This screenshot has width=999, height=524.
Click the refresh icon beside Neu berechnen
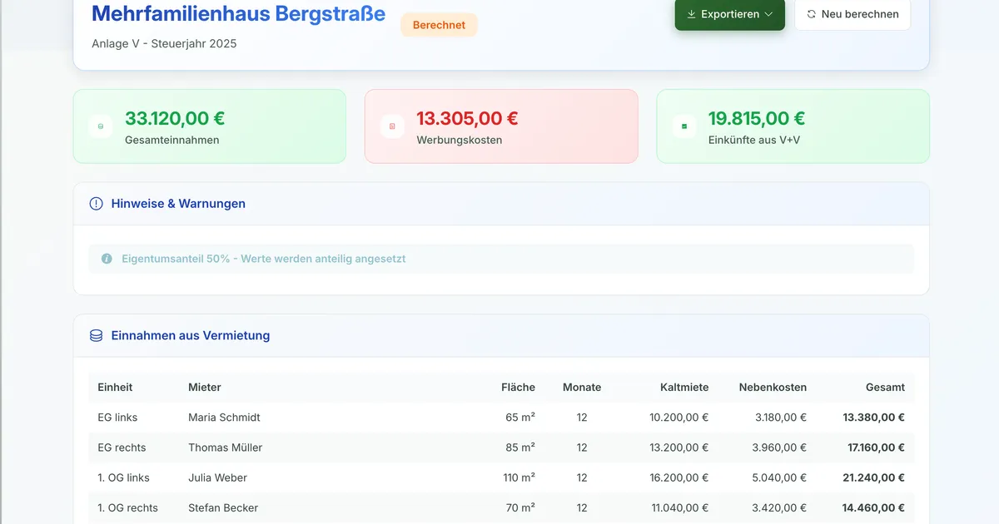click(812, 14)
